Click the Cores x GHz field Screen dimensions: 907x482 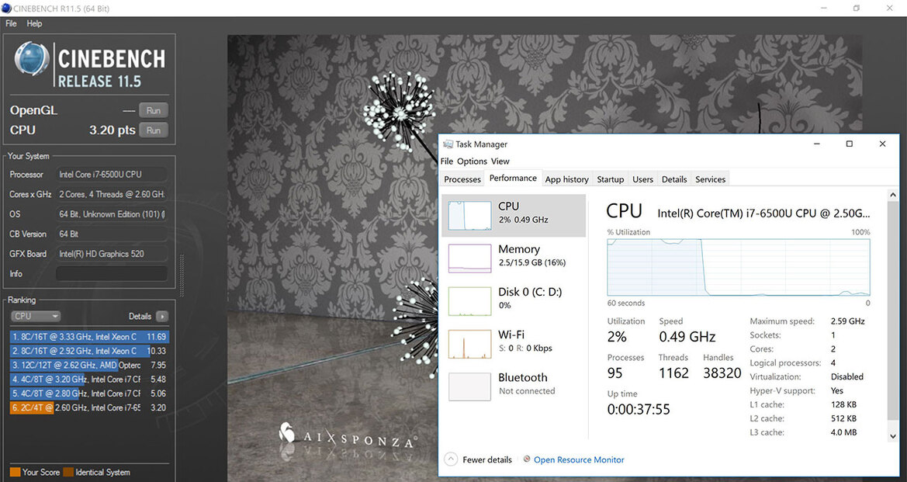pos(112,194)
